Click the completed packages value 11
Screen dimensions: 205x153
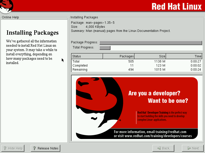click(x=132, y=66)
